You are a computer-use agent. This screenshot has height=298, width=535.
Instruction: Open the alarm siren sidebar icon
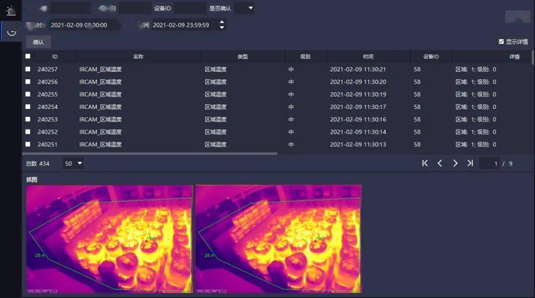tap(11, 10)
